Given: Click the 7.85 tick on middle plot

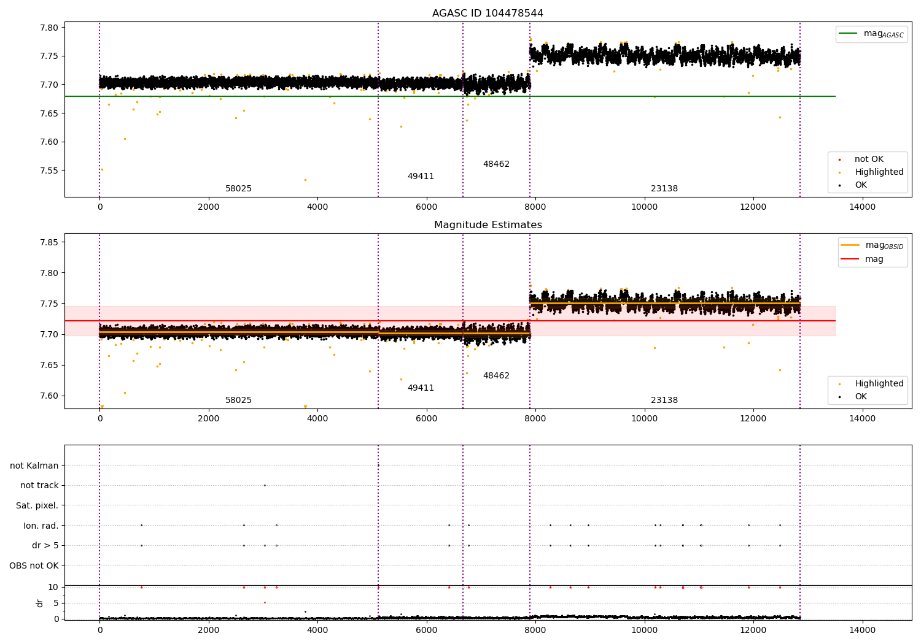Looking at the screenshot, I should point(50,242).
